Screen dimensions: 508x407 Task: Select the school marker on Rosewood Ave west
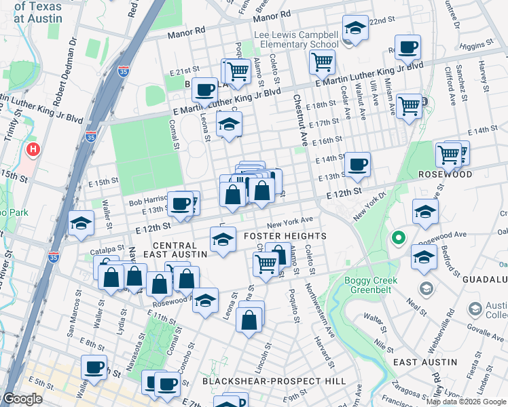click(205, 301)
